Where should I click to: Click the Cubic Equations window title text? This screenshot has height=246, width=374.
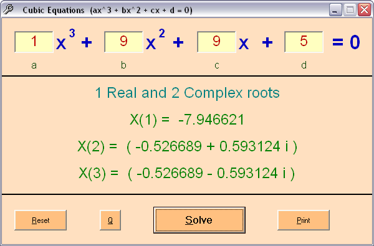(108, 10)
